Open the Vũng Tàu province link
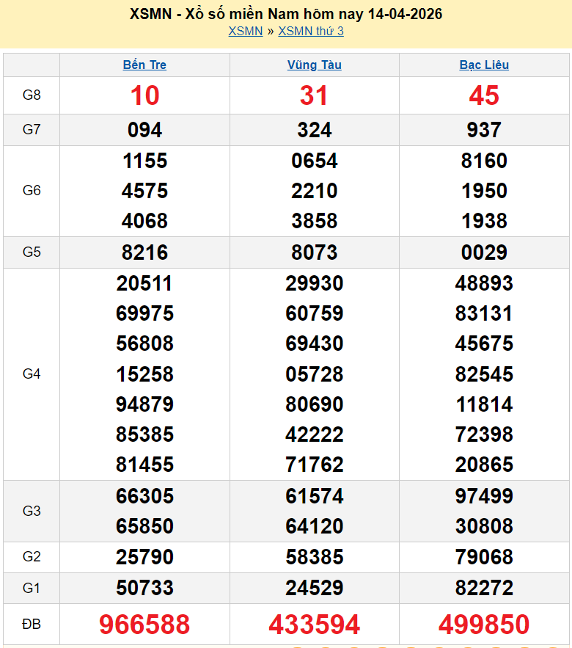 click(314, 65)
